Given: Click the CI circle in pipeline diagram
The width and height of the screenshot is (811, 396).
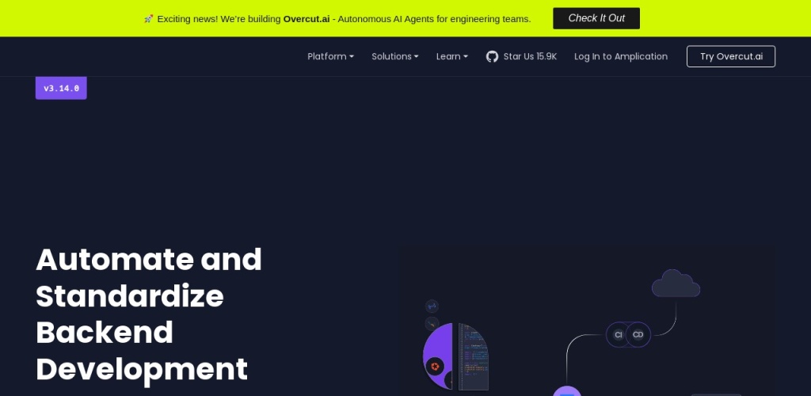Looking at the screenshot, I should click(619, 335).
